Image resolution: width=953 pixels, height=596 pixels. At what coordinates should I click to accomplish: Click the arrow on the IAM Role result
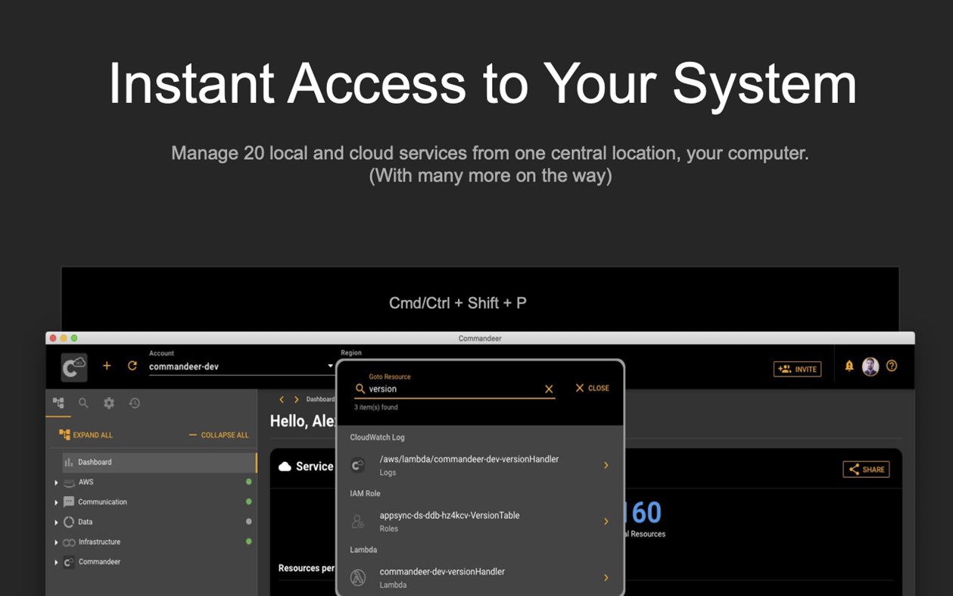click(x=606, y=521)
